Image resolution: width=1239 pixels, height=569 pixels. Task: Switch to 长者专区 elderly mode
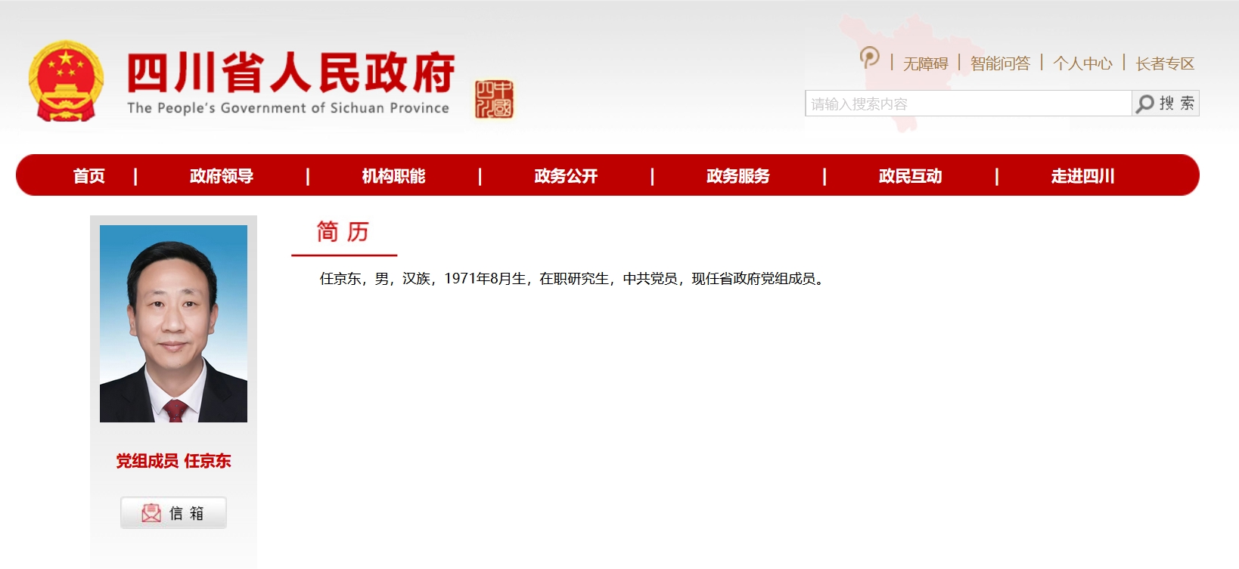1164,63
